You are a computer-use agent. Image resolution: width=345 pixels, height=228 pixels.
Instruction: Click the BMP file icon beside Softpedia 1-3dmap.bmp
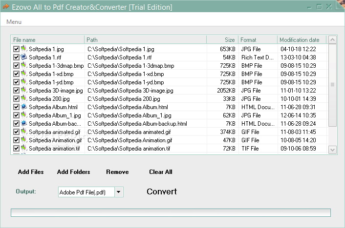click(x=23, y=65)
